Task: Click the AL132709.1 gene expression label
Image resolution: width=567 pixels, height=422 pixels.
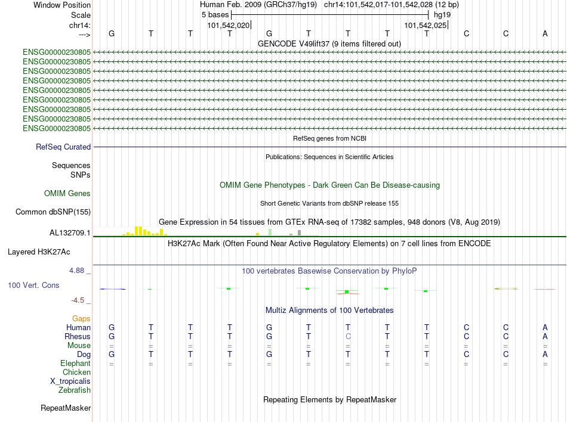Action: click(70, 233)
